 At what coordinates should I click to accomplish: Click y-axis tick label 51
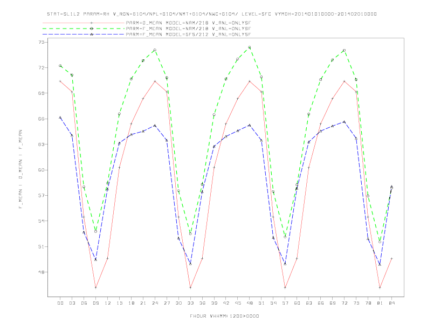42,246
